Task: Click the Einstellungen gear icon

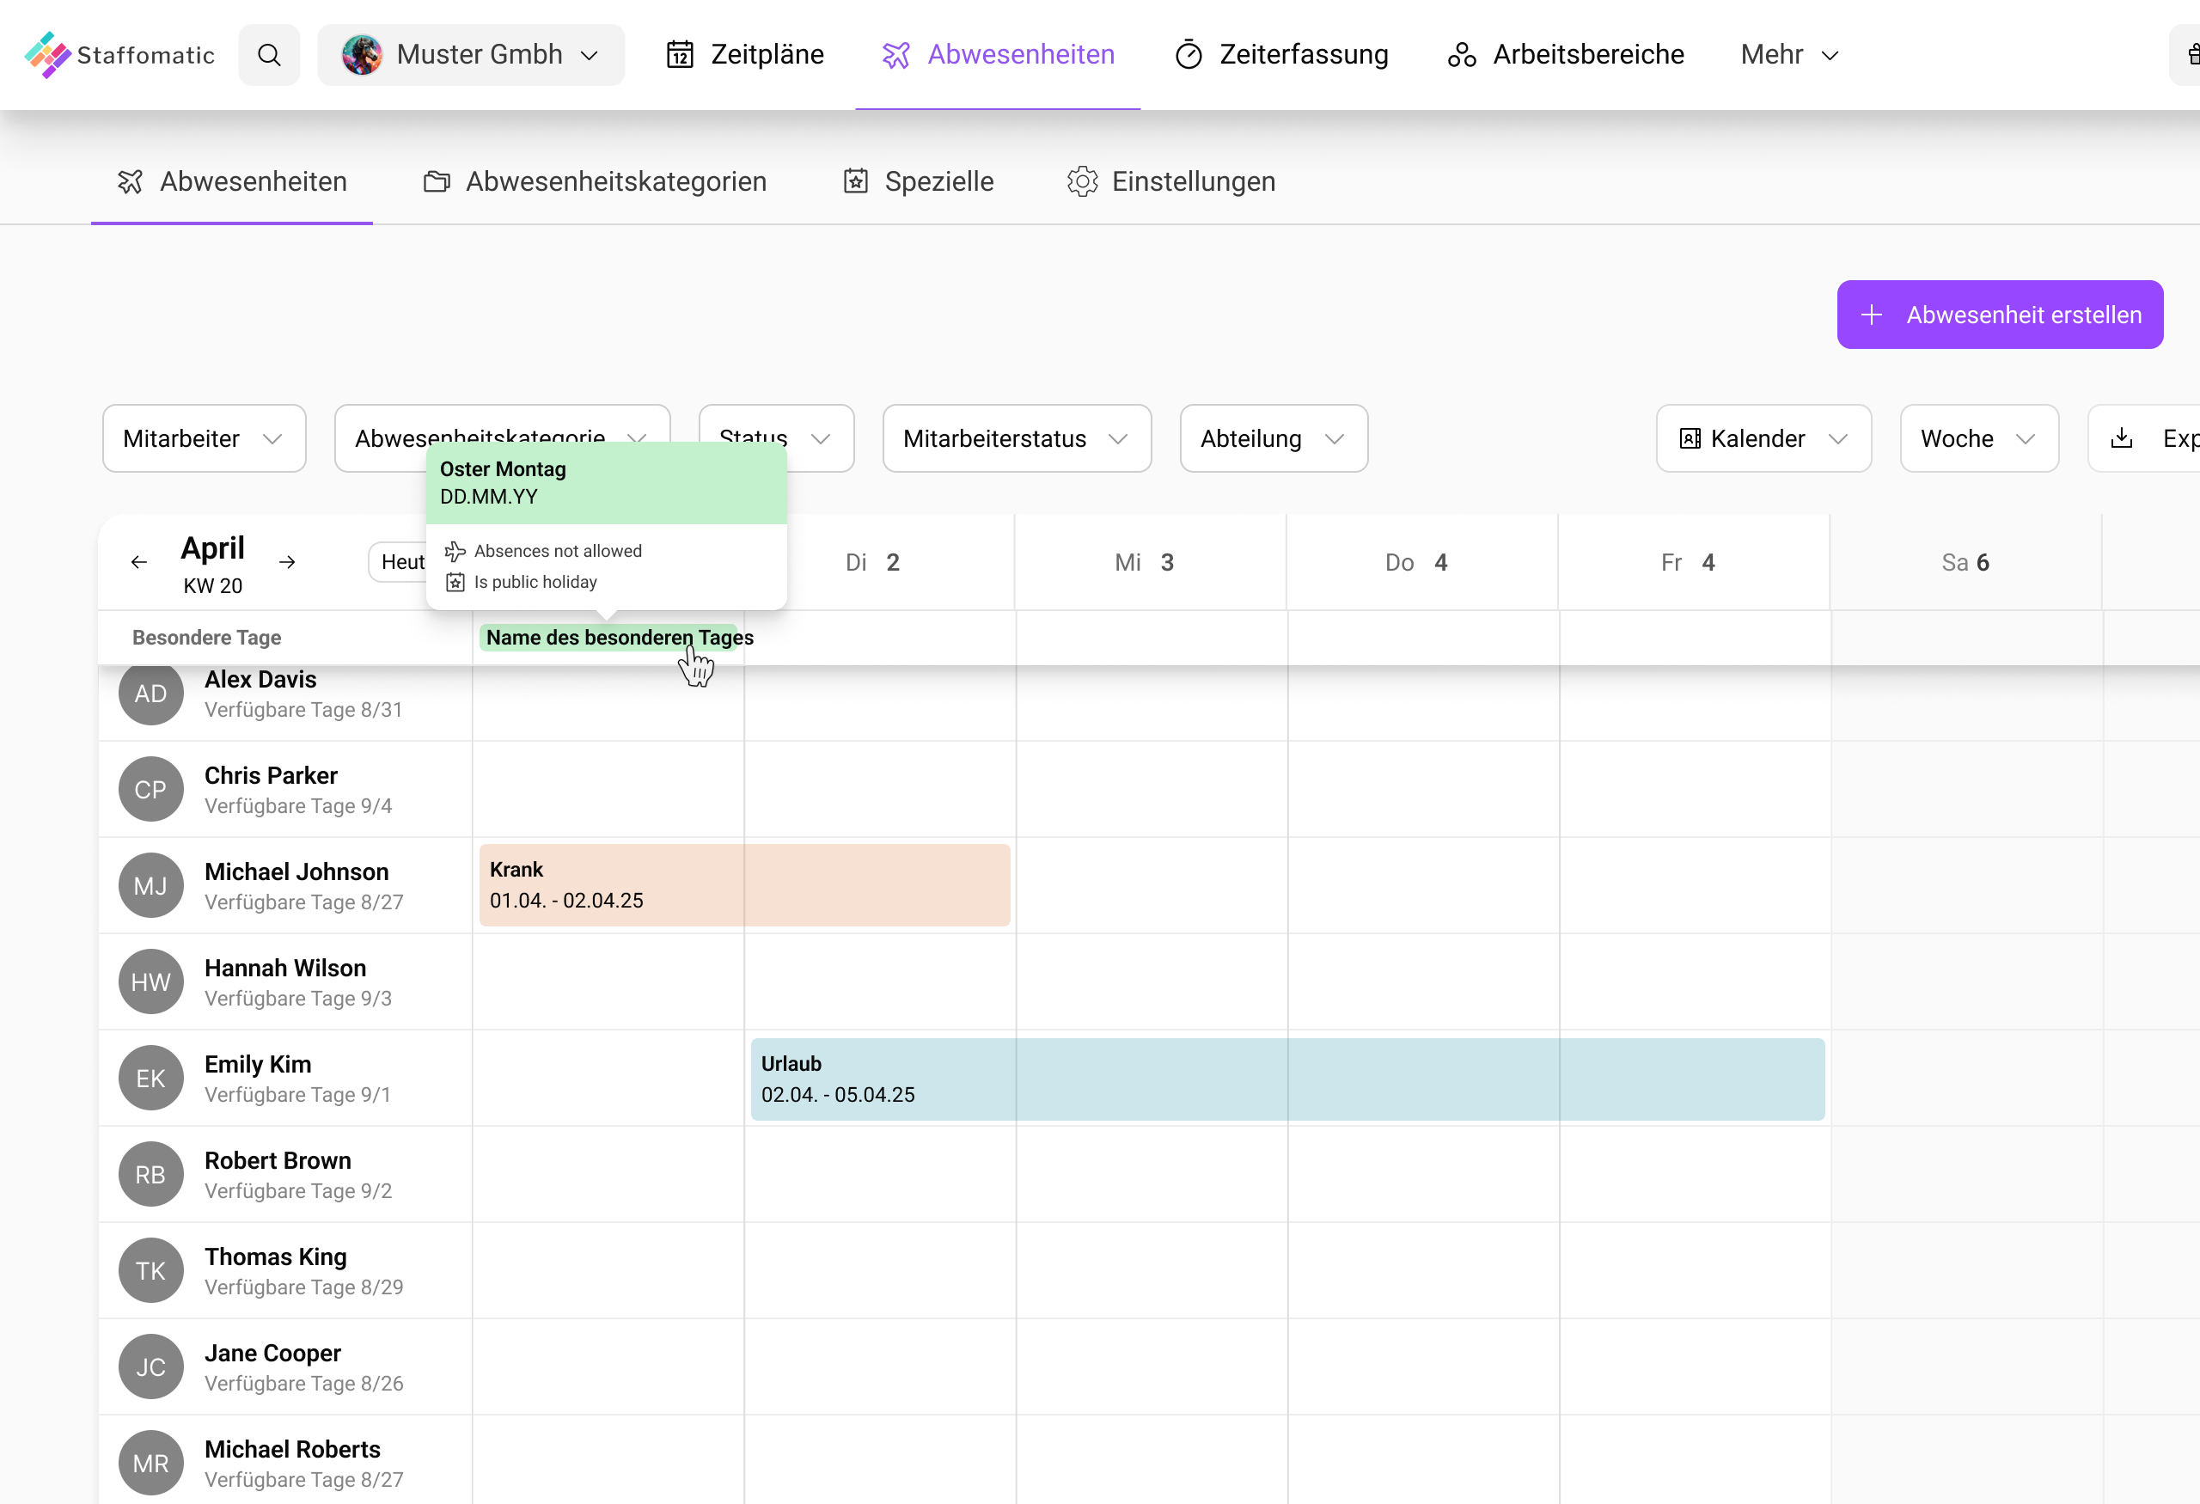Action: click(1081, 180)
